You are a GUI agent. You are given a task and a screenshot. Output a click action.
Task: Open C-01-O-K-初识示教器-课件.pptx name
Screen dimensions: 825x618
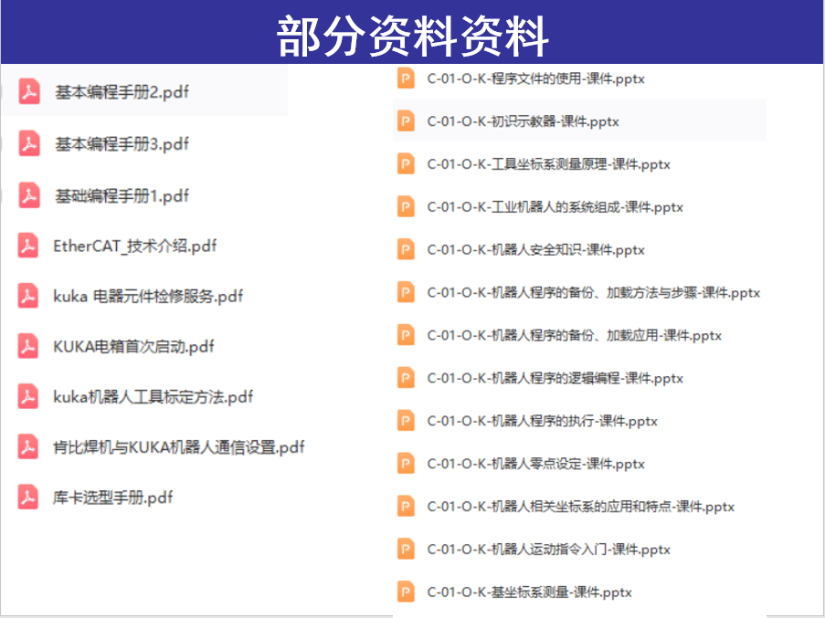tap(523, 121)
